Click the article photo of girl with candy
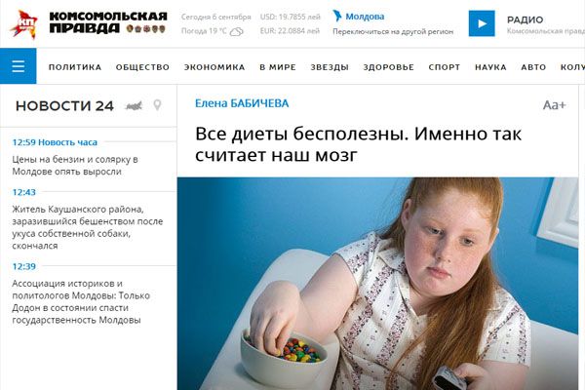The image size is (585, 390). click(377, 284)
